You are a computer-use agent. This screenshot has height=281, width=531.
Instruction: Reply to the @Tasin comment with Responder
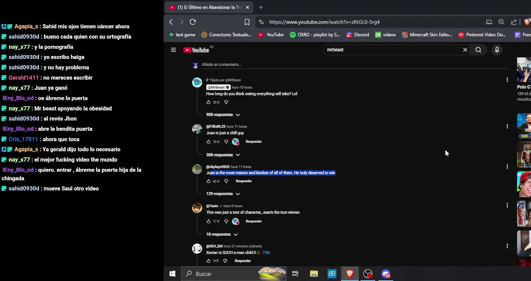coord(254,221)
